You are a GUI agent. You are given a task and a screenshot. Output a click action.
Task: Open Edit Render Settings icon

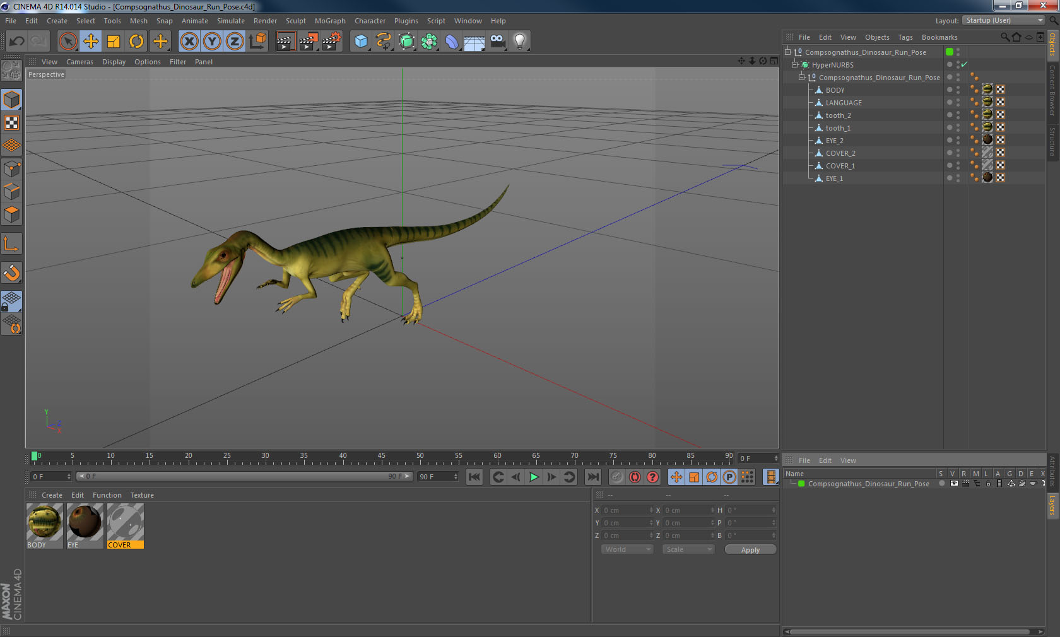pyautogui.click(x=331, y=42)
